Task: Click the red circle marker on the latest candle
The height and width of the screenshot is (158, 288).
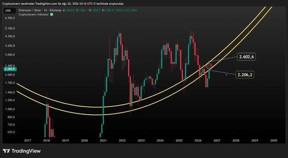Action: [x=209, y=66]
